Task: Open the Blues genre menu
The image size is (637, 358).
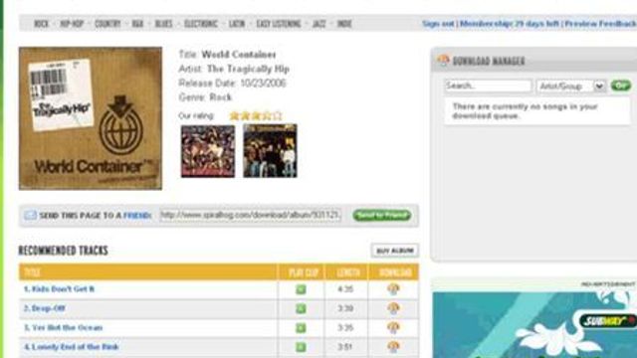Action: tap(163, 24)
